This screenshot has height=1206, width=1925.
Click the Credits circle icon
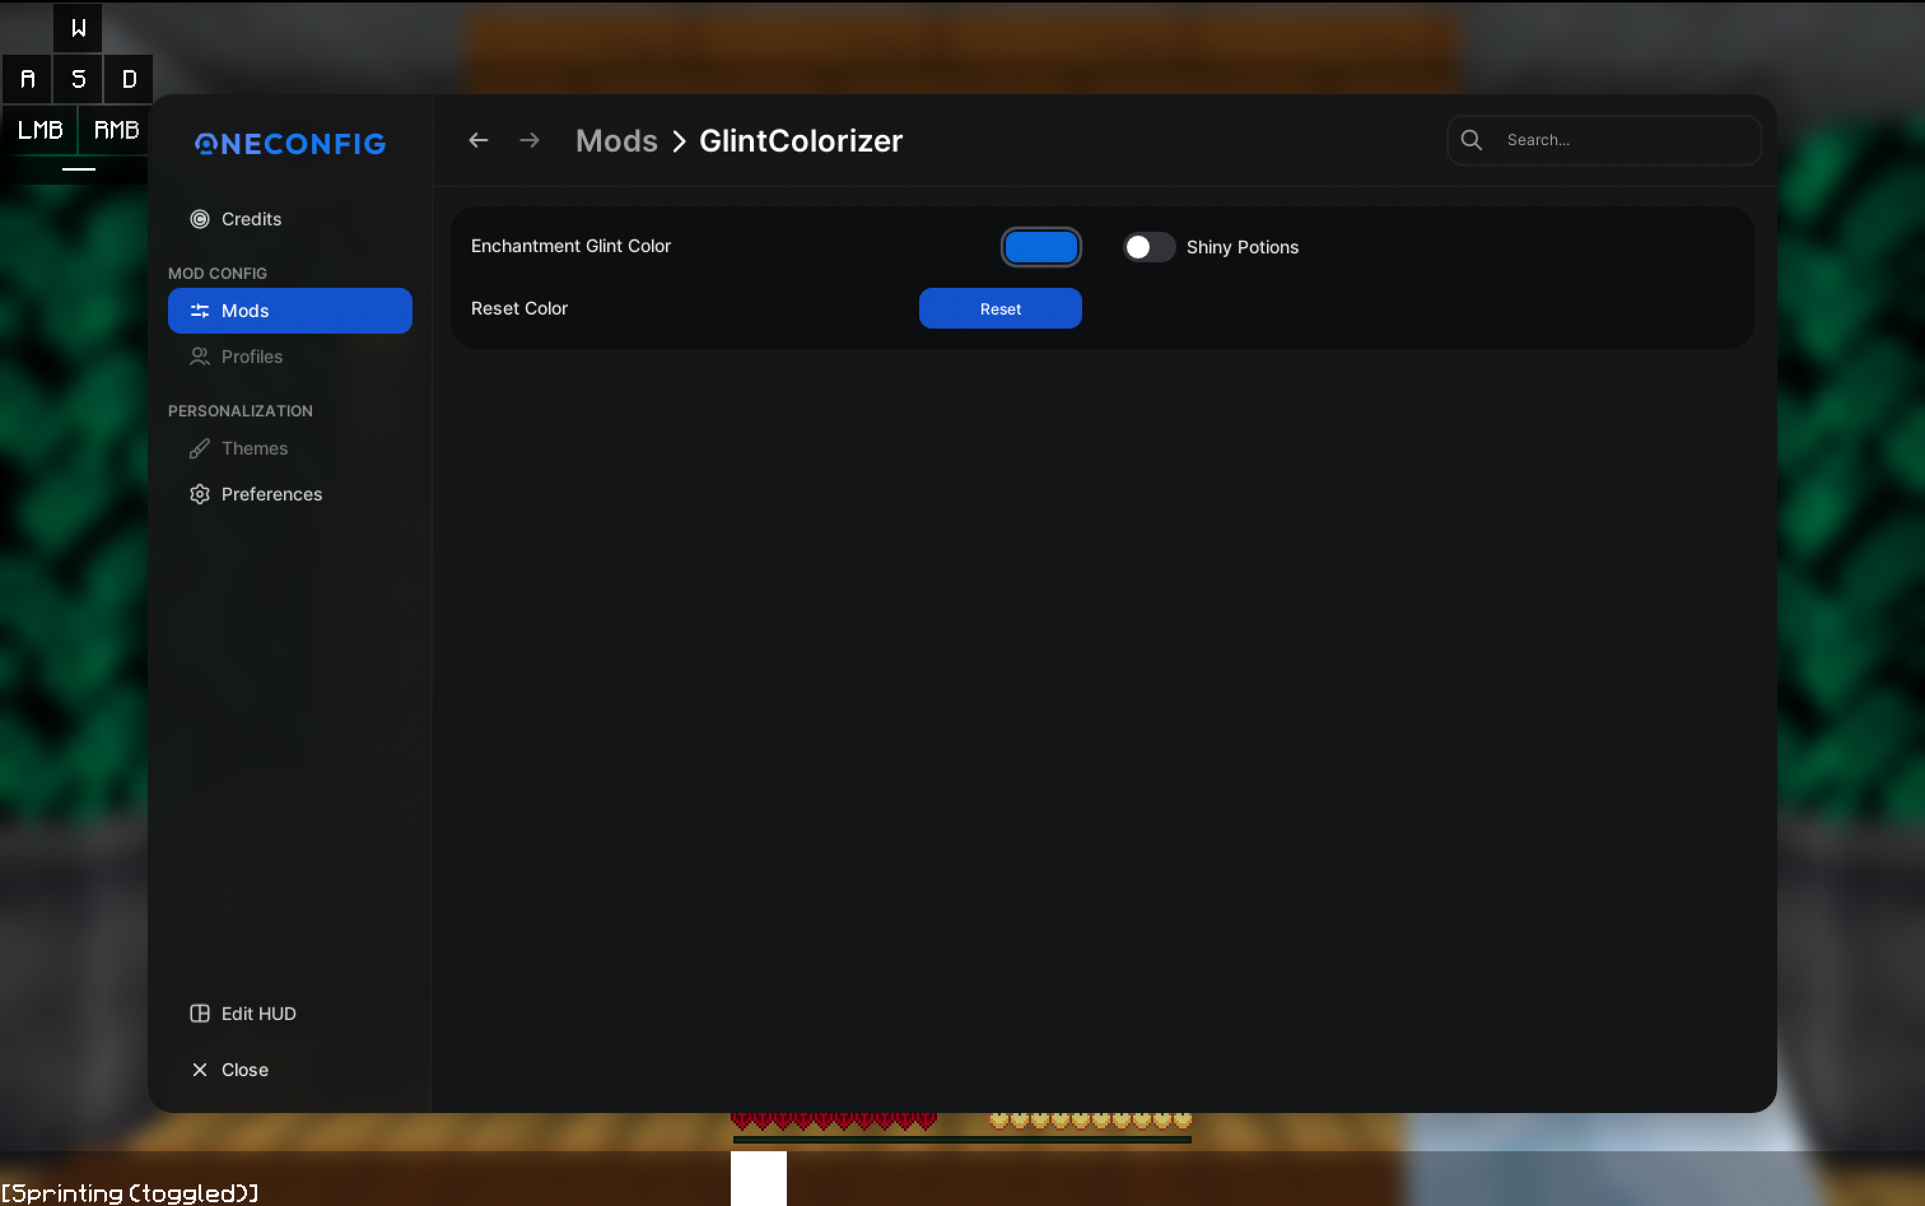tap(199, 218)
